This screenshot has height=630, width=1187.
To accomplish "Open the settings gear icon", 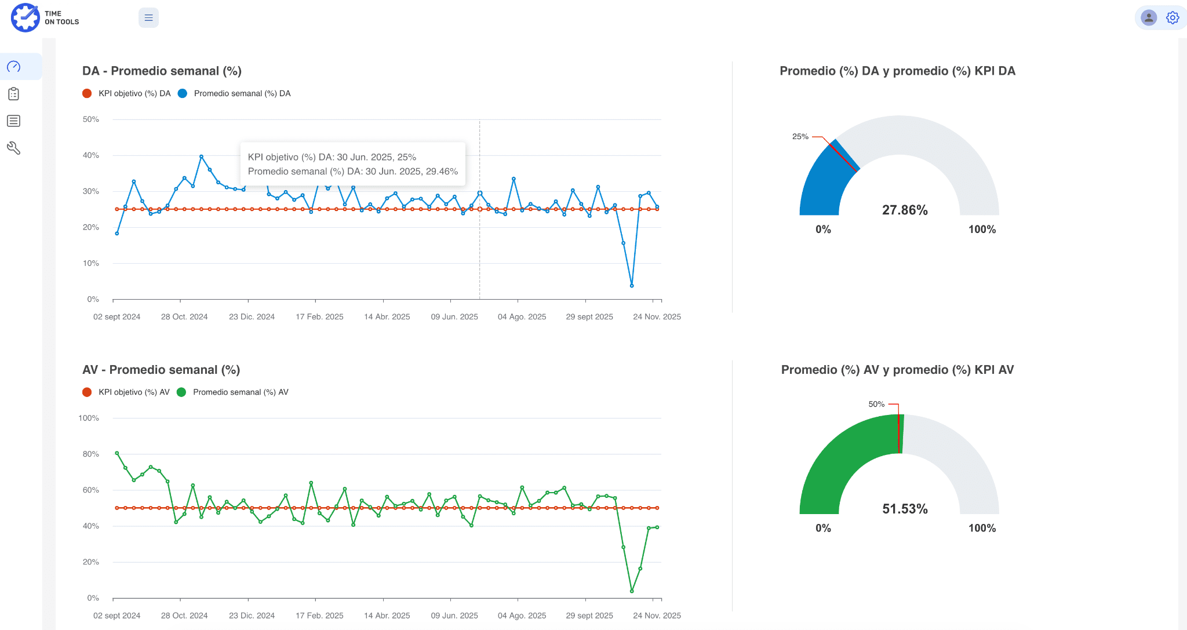I will point(1173,18).
